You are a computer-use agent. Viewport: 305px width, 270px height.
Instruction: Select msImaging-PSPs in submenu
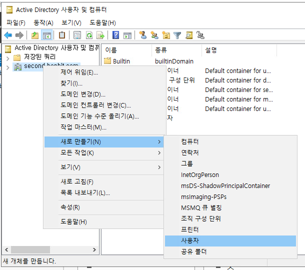click(230, 197)
